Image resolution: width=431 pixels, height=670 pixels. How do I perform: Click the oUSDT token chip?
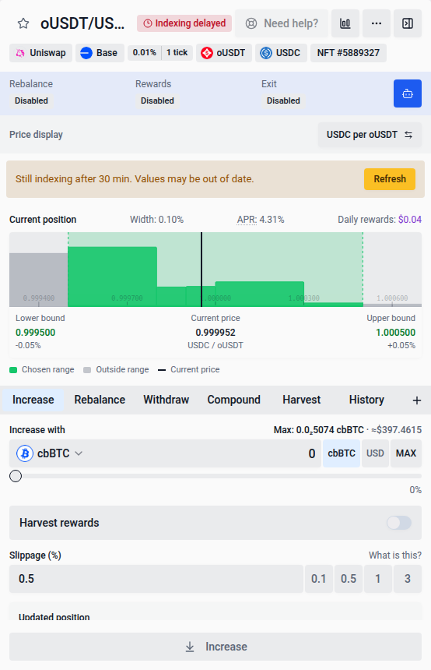224,53
